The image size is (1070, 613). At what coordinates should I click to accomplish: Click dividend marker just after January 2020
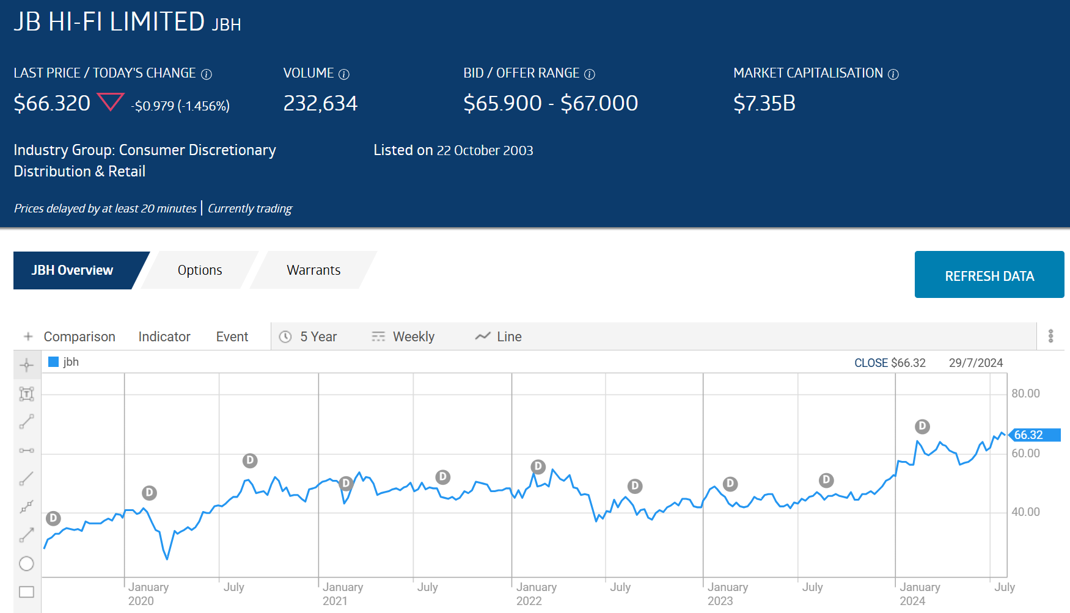149,493
